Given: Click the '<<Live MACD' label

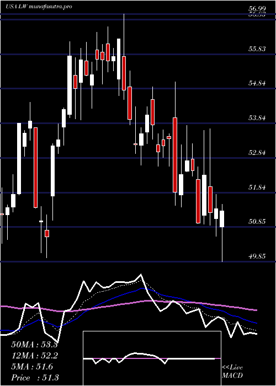Looking at the screenshot, I should pyautogui.click(x=232, y=372).
